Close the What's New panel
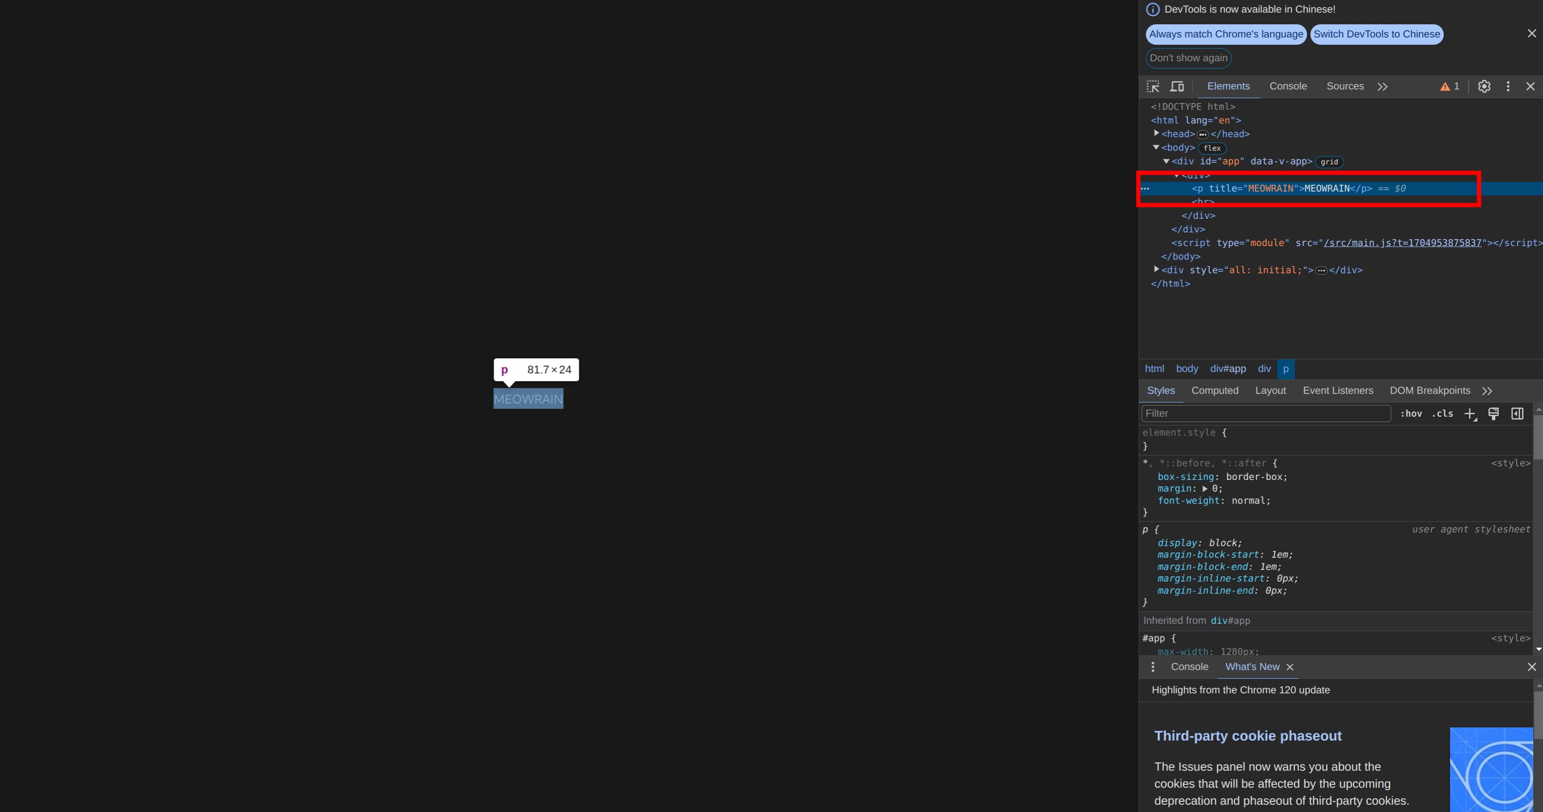 1290,667
